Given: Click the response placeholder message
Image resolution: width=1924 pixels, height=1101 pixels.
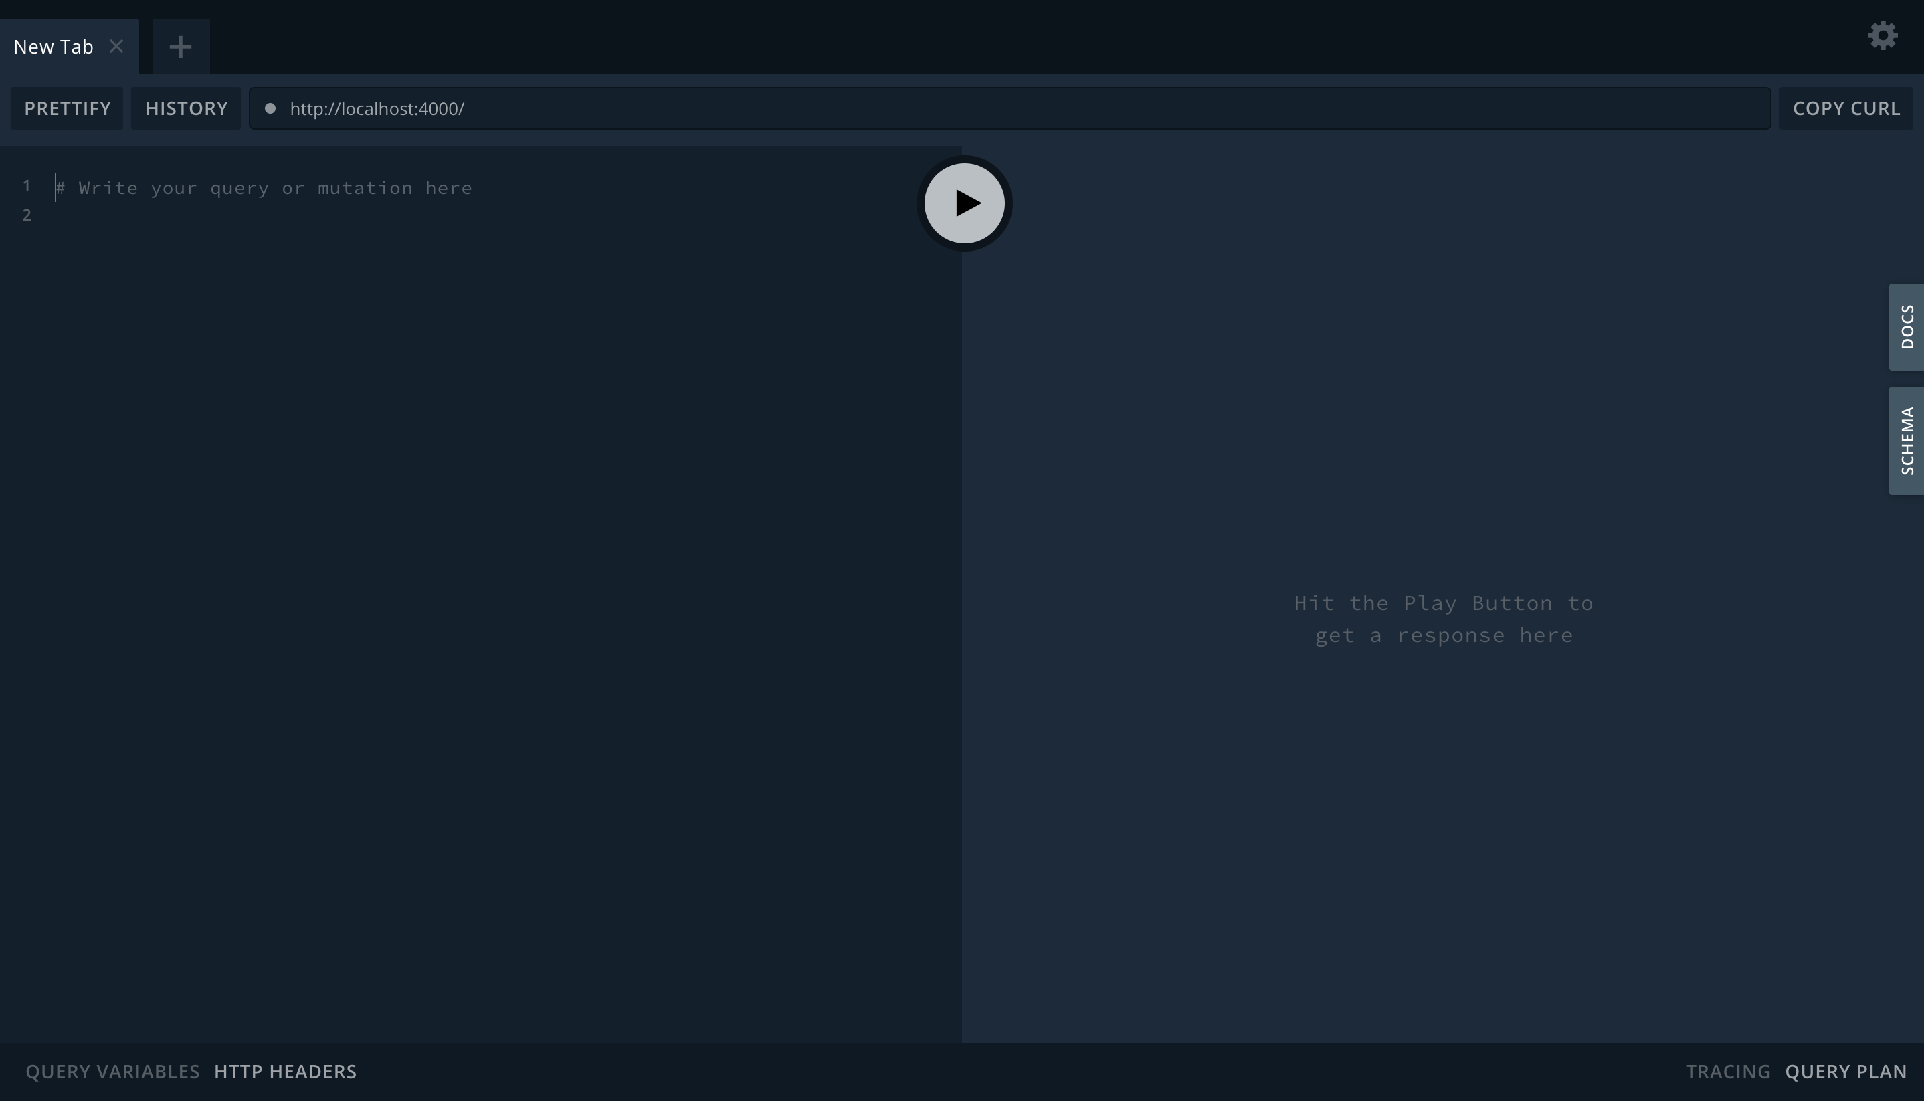Looking at the screenshot, I should point(1443,619).
